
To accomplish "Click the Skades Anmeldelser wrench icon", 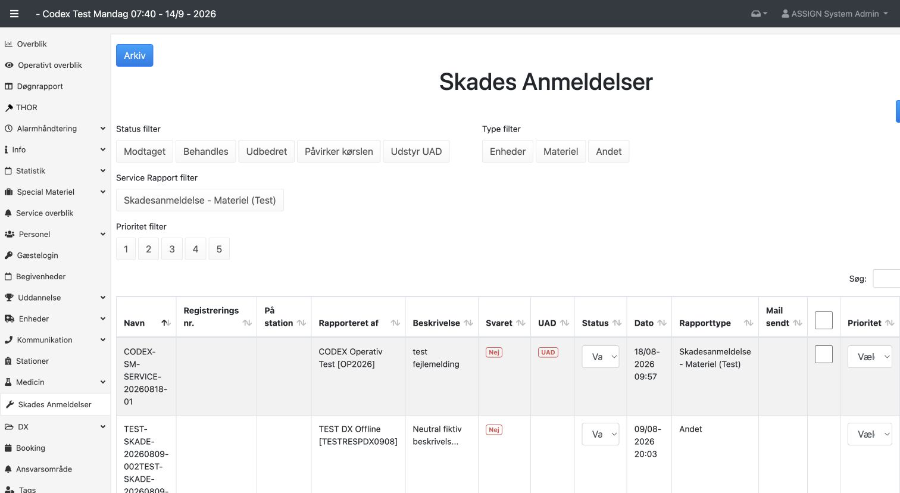I will tap(10, 405).
